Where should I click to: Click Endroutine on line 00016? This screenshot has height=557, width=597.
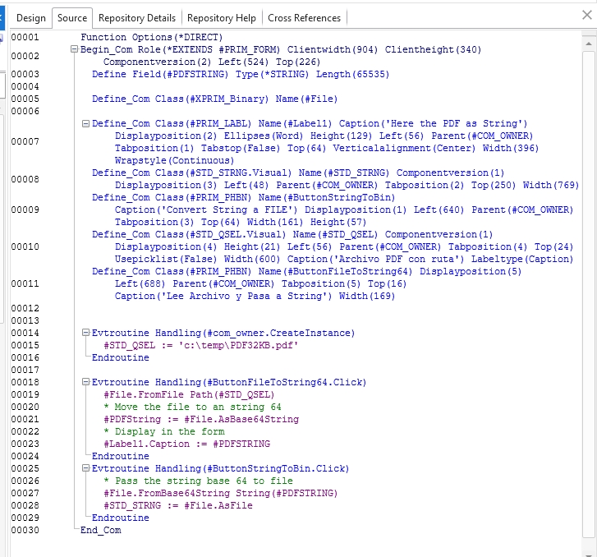coord(121,357)
